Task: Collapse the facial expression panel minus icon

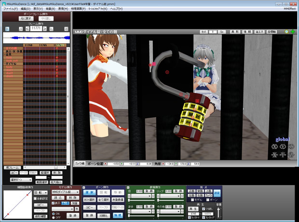Action: point(128,187)
